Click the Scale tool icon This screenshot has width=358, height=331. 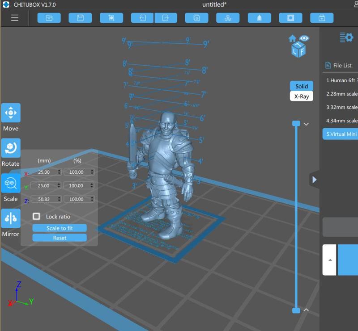point(11,183)
